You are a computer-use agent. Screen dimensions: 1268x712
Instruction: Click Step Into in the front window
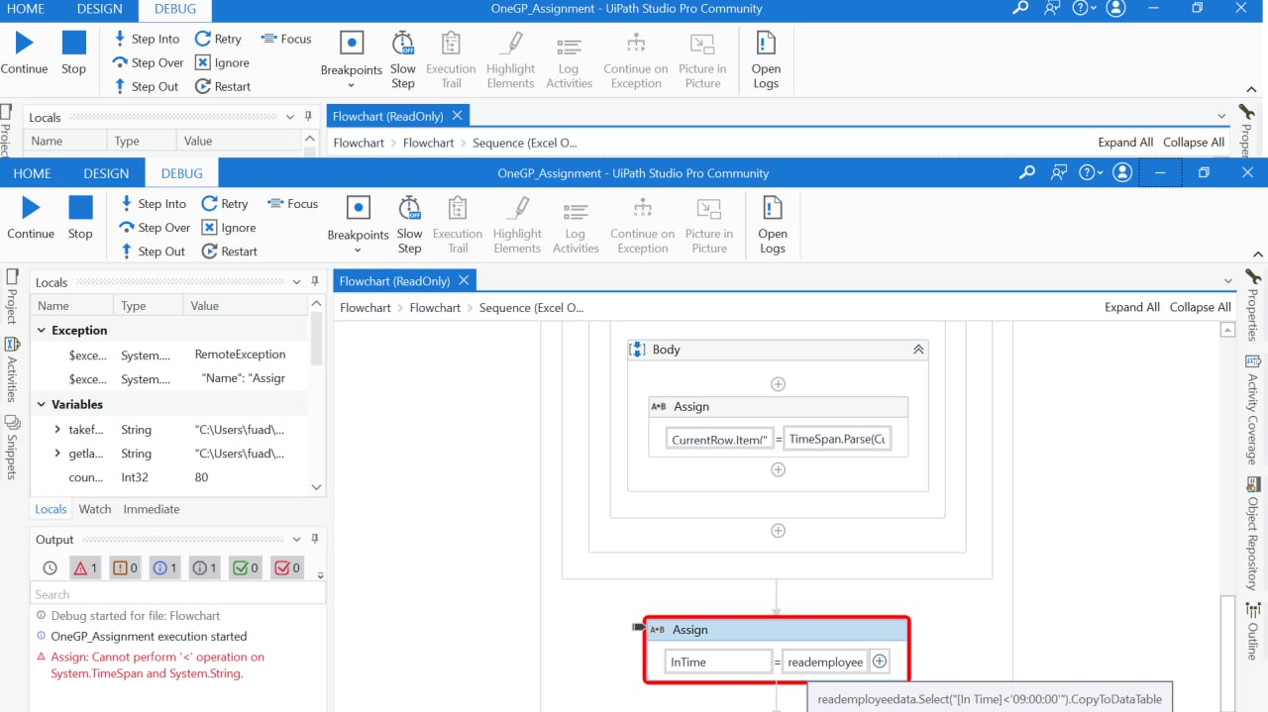(153, 204)
